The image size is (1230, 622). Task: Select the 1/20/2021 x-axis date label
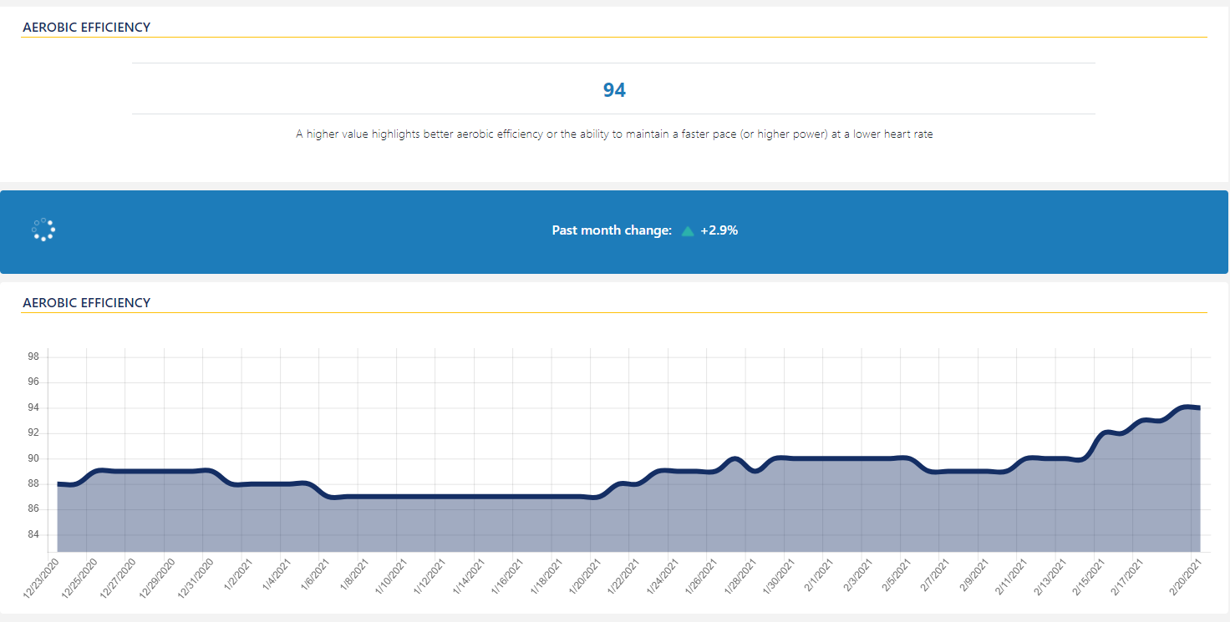pyautogui.click(x=585, y=576)
